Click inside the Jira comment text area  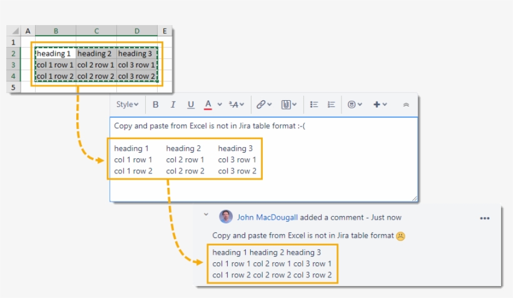[x=264, y=159]
